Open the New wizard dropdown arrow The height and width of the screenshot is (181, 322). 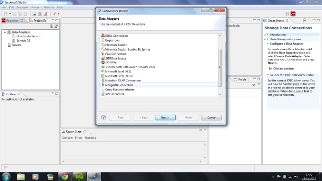10,14
